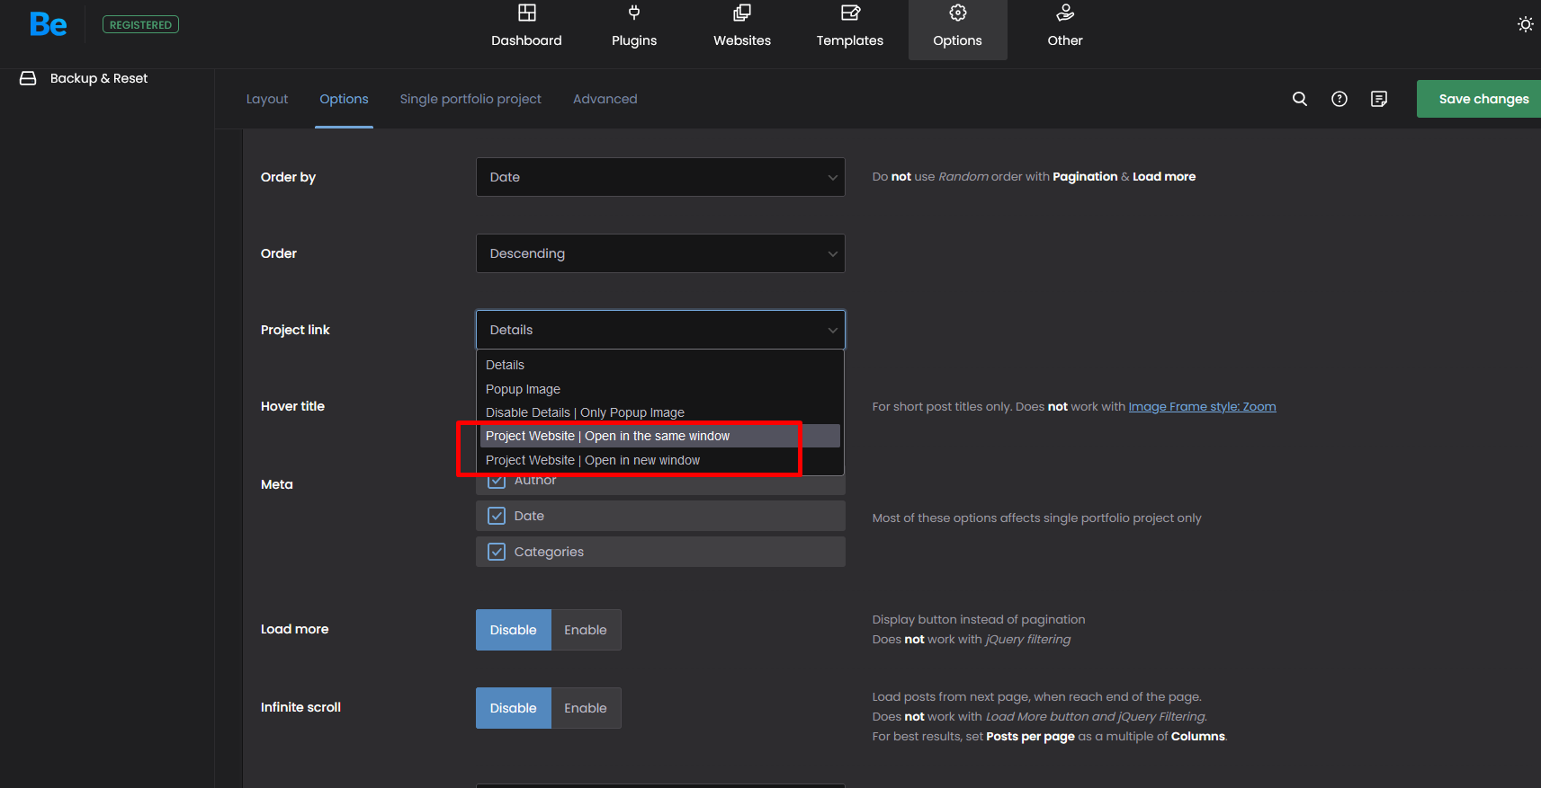Open the Order Descending dropdown
Image resolution: width=1541 pixels, height=788 pixels.
coord(659,253)
